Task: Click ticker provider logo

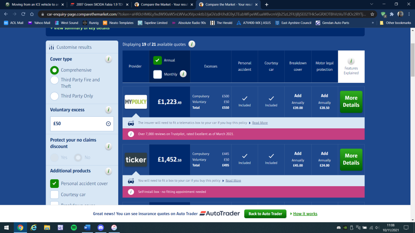Action: [x=136, y=160]
